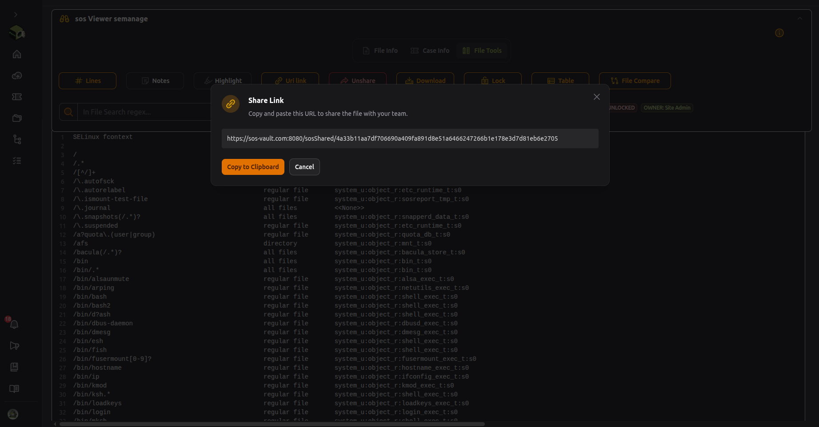
Task: Close the Share Link dialog
Action: 597,97
